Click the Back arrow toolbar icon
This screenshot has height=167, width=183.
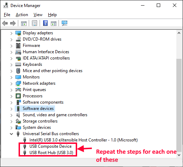tap(5, 23)
